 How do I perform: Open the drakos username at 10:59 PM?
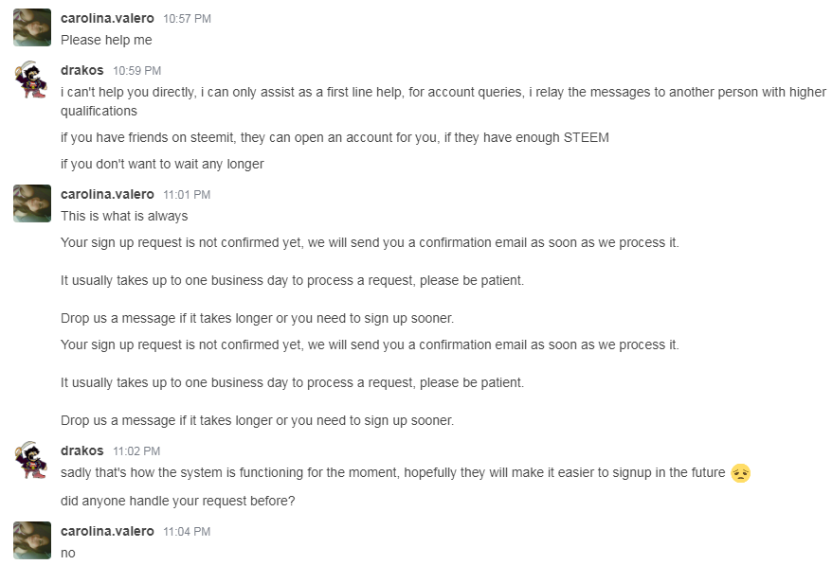point(81,70)
